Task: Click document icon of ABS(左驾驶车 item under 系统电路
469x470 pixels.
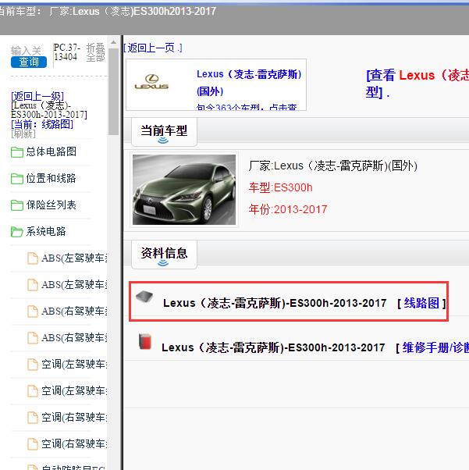Action: click(x=33, y=258)
